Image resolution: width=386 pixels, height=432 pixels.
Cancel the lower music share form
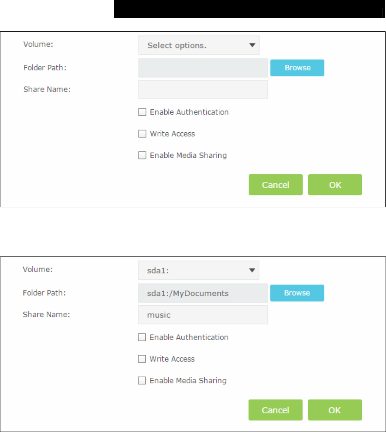click(275, 410)
